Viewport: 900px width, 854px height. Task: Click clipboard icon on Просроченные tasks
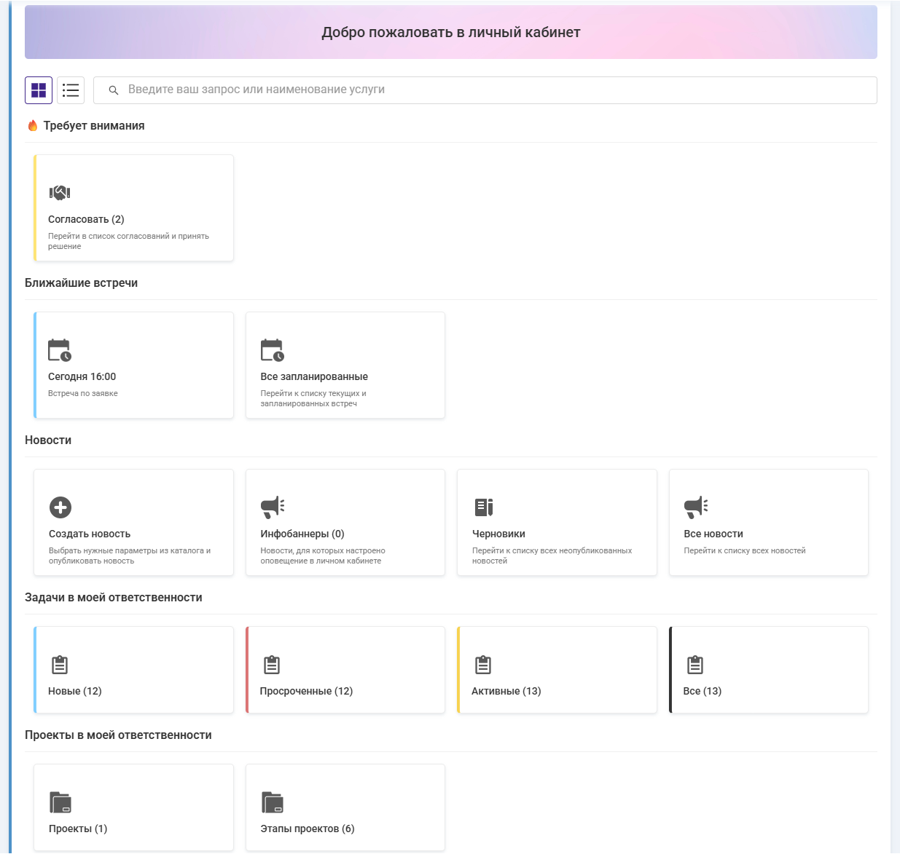(272, 665)
